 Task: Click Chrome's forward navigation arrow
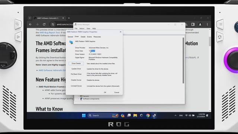37,24
